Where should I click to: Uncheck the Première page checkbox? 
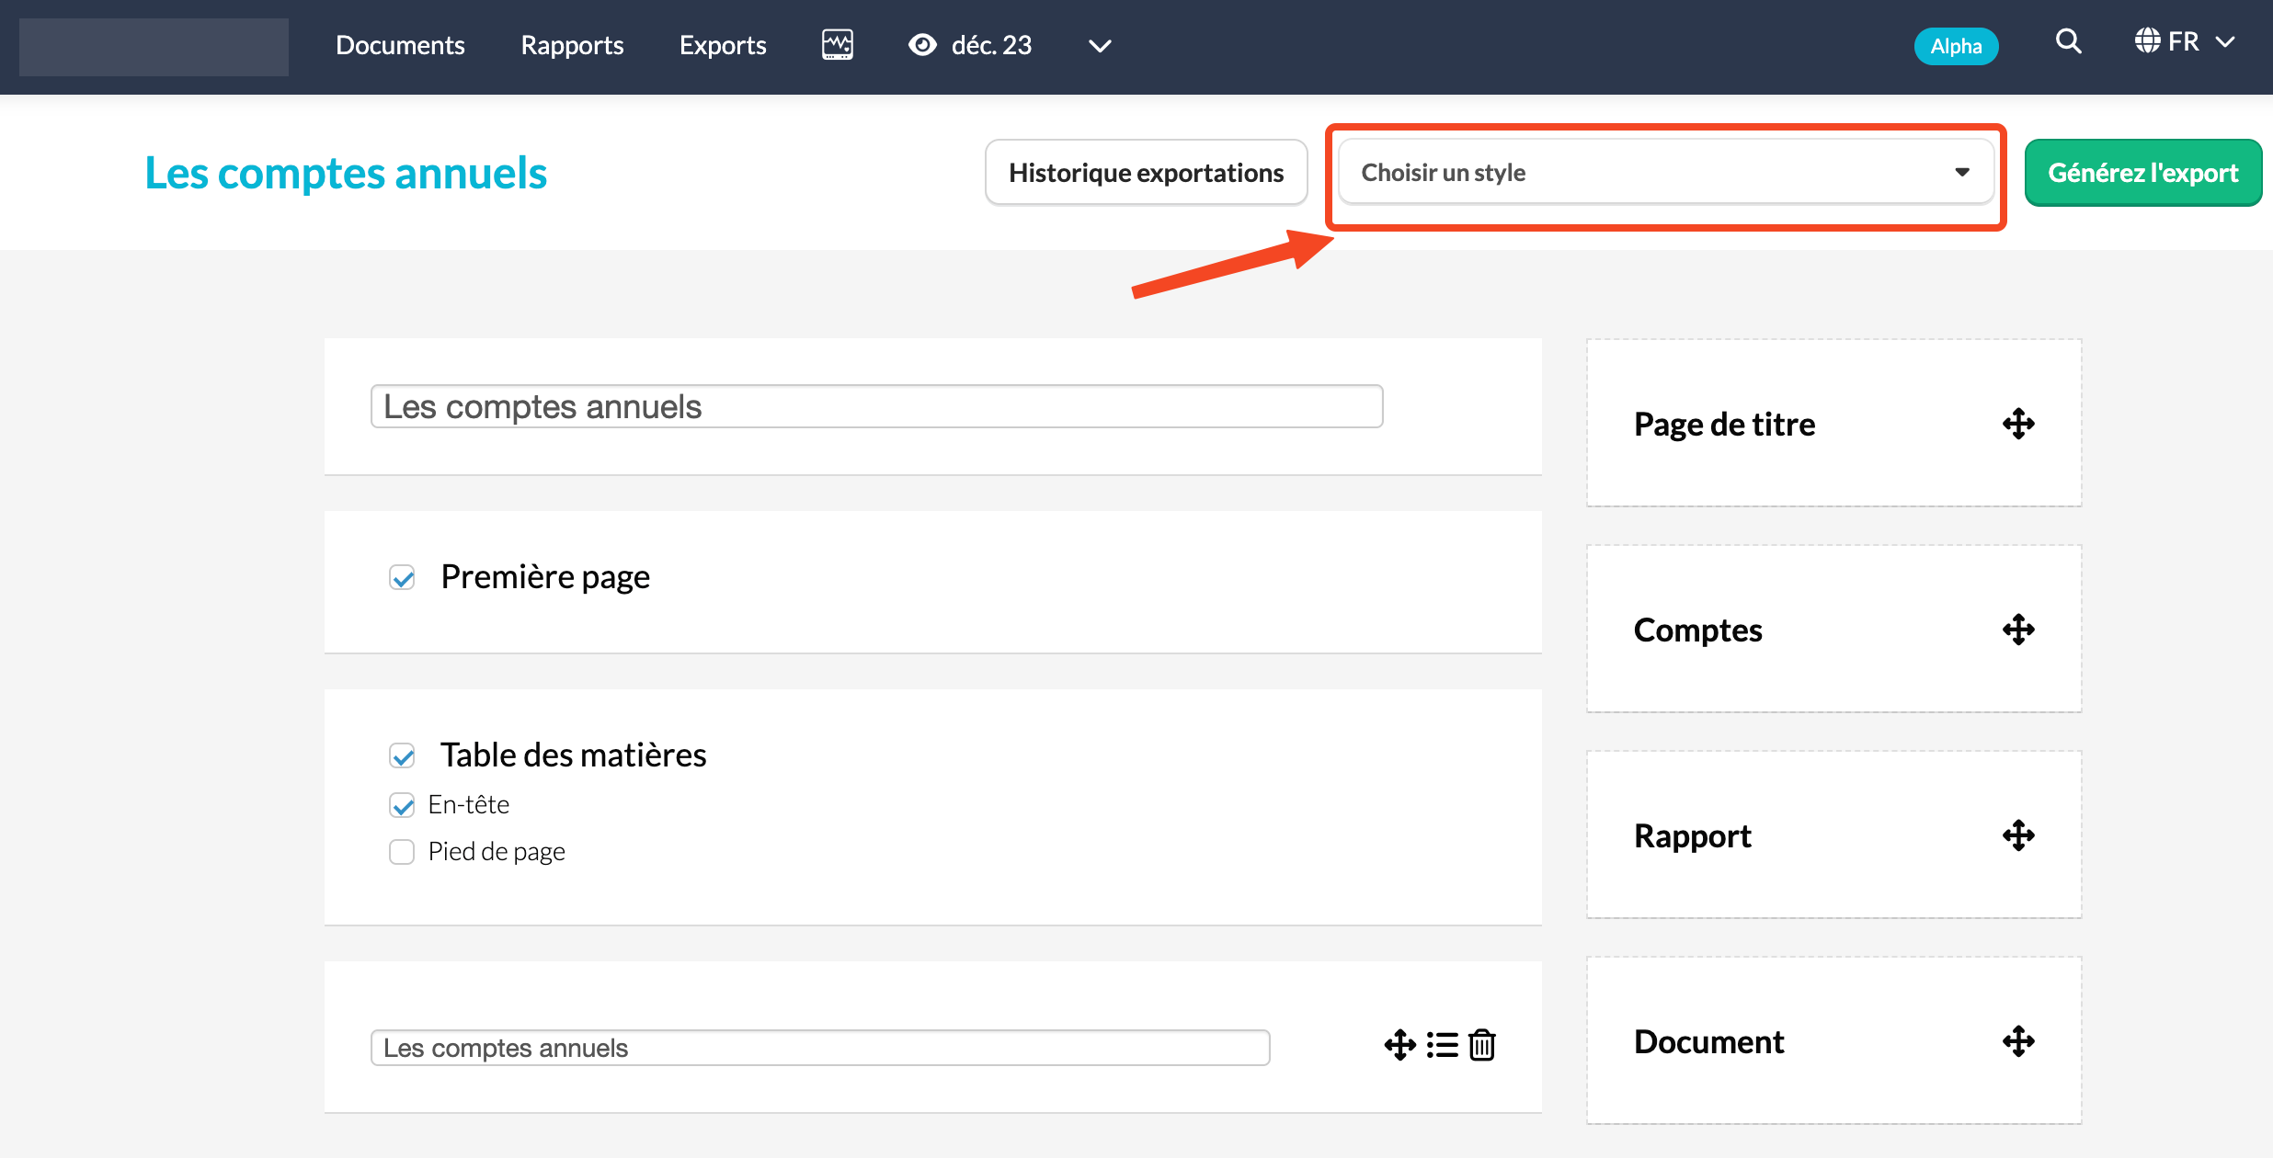point(402,577)
